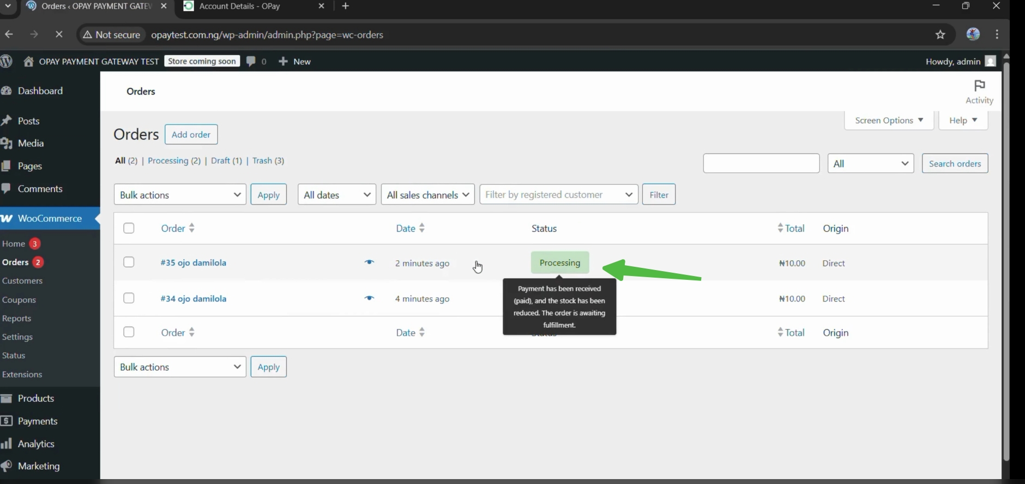Open the top Bulk actions dropdown

pos(180,195)
